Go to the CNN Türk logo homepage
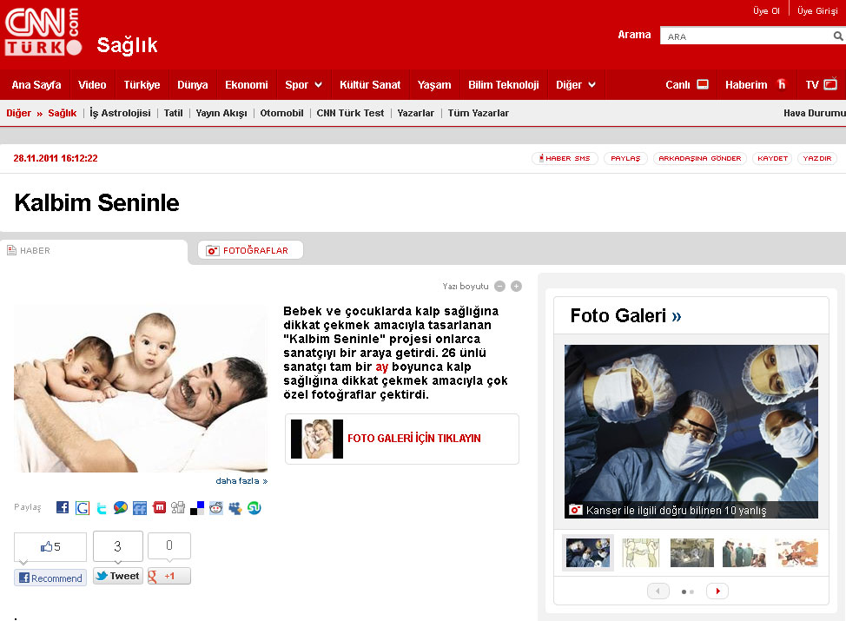Screen dimensions: 846x621 click(x=43, y=31)
